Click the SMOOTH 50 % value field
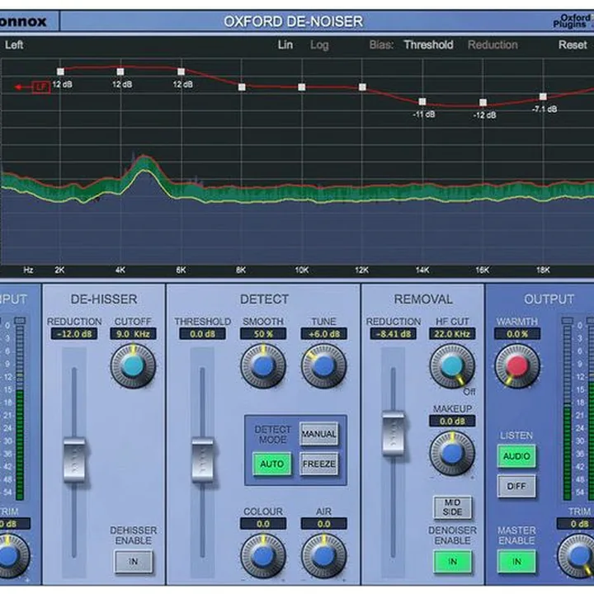The image size is (594, 594). (263, 334)
